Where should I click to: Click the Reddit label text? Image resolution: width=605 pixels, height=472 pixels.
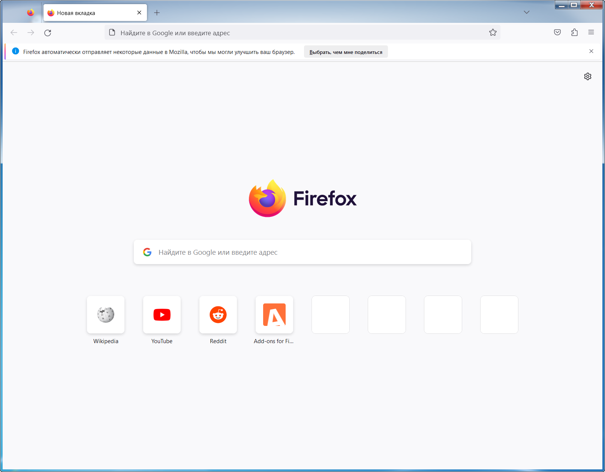218,341
